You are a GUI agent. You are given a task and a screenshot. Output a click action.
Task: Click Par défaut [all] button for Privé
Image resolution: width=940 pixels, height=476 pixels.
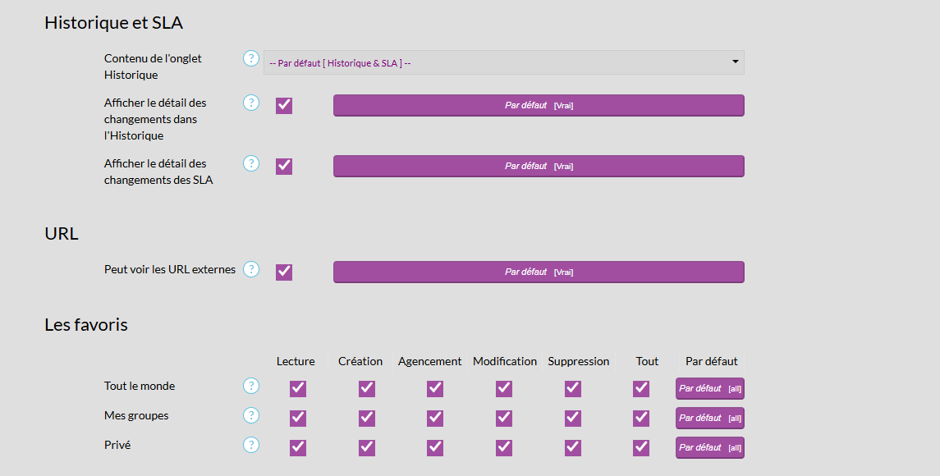click(x=710, y=448)
